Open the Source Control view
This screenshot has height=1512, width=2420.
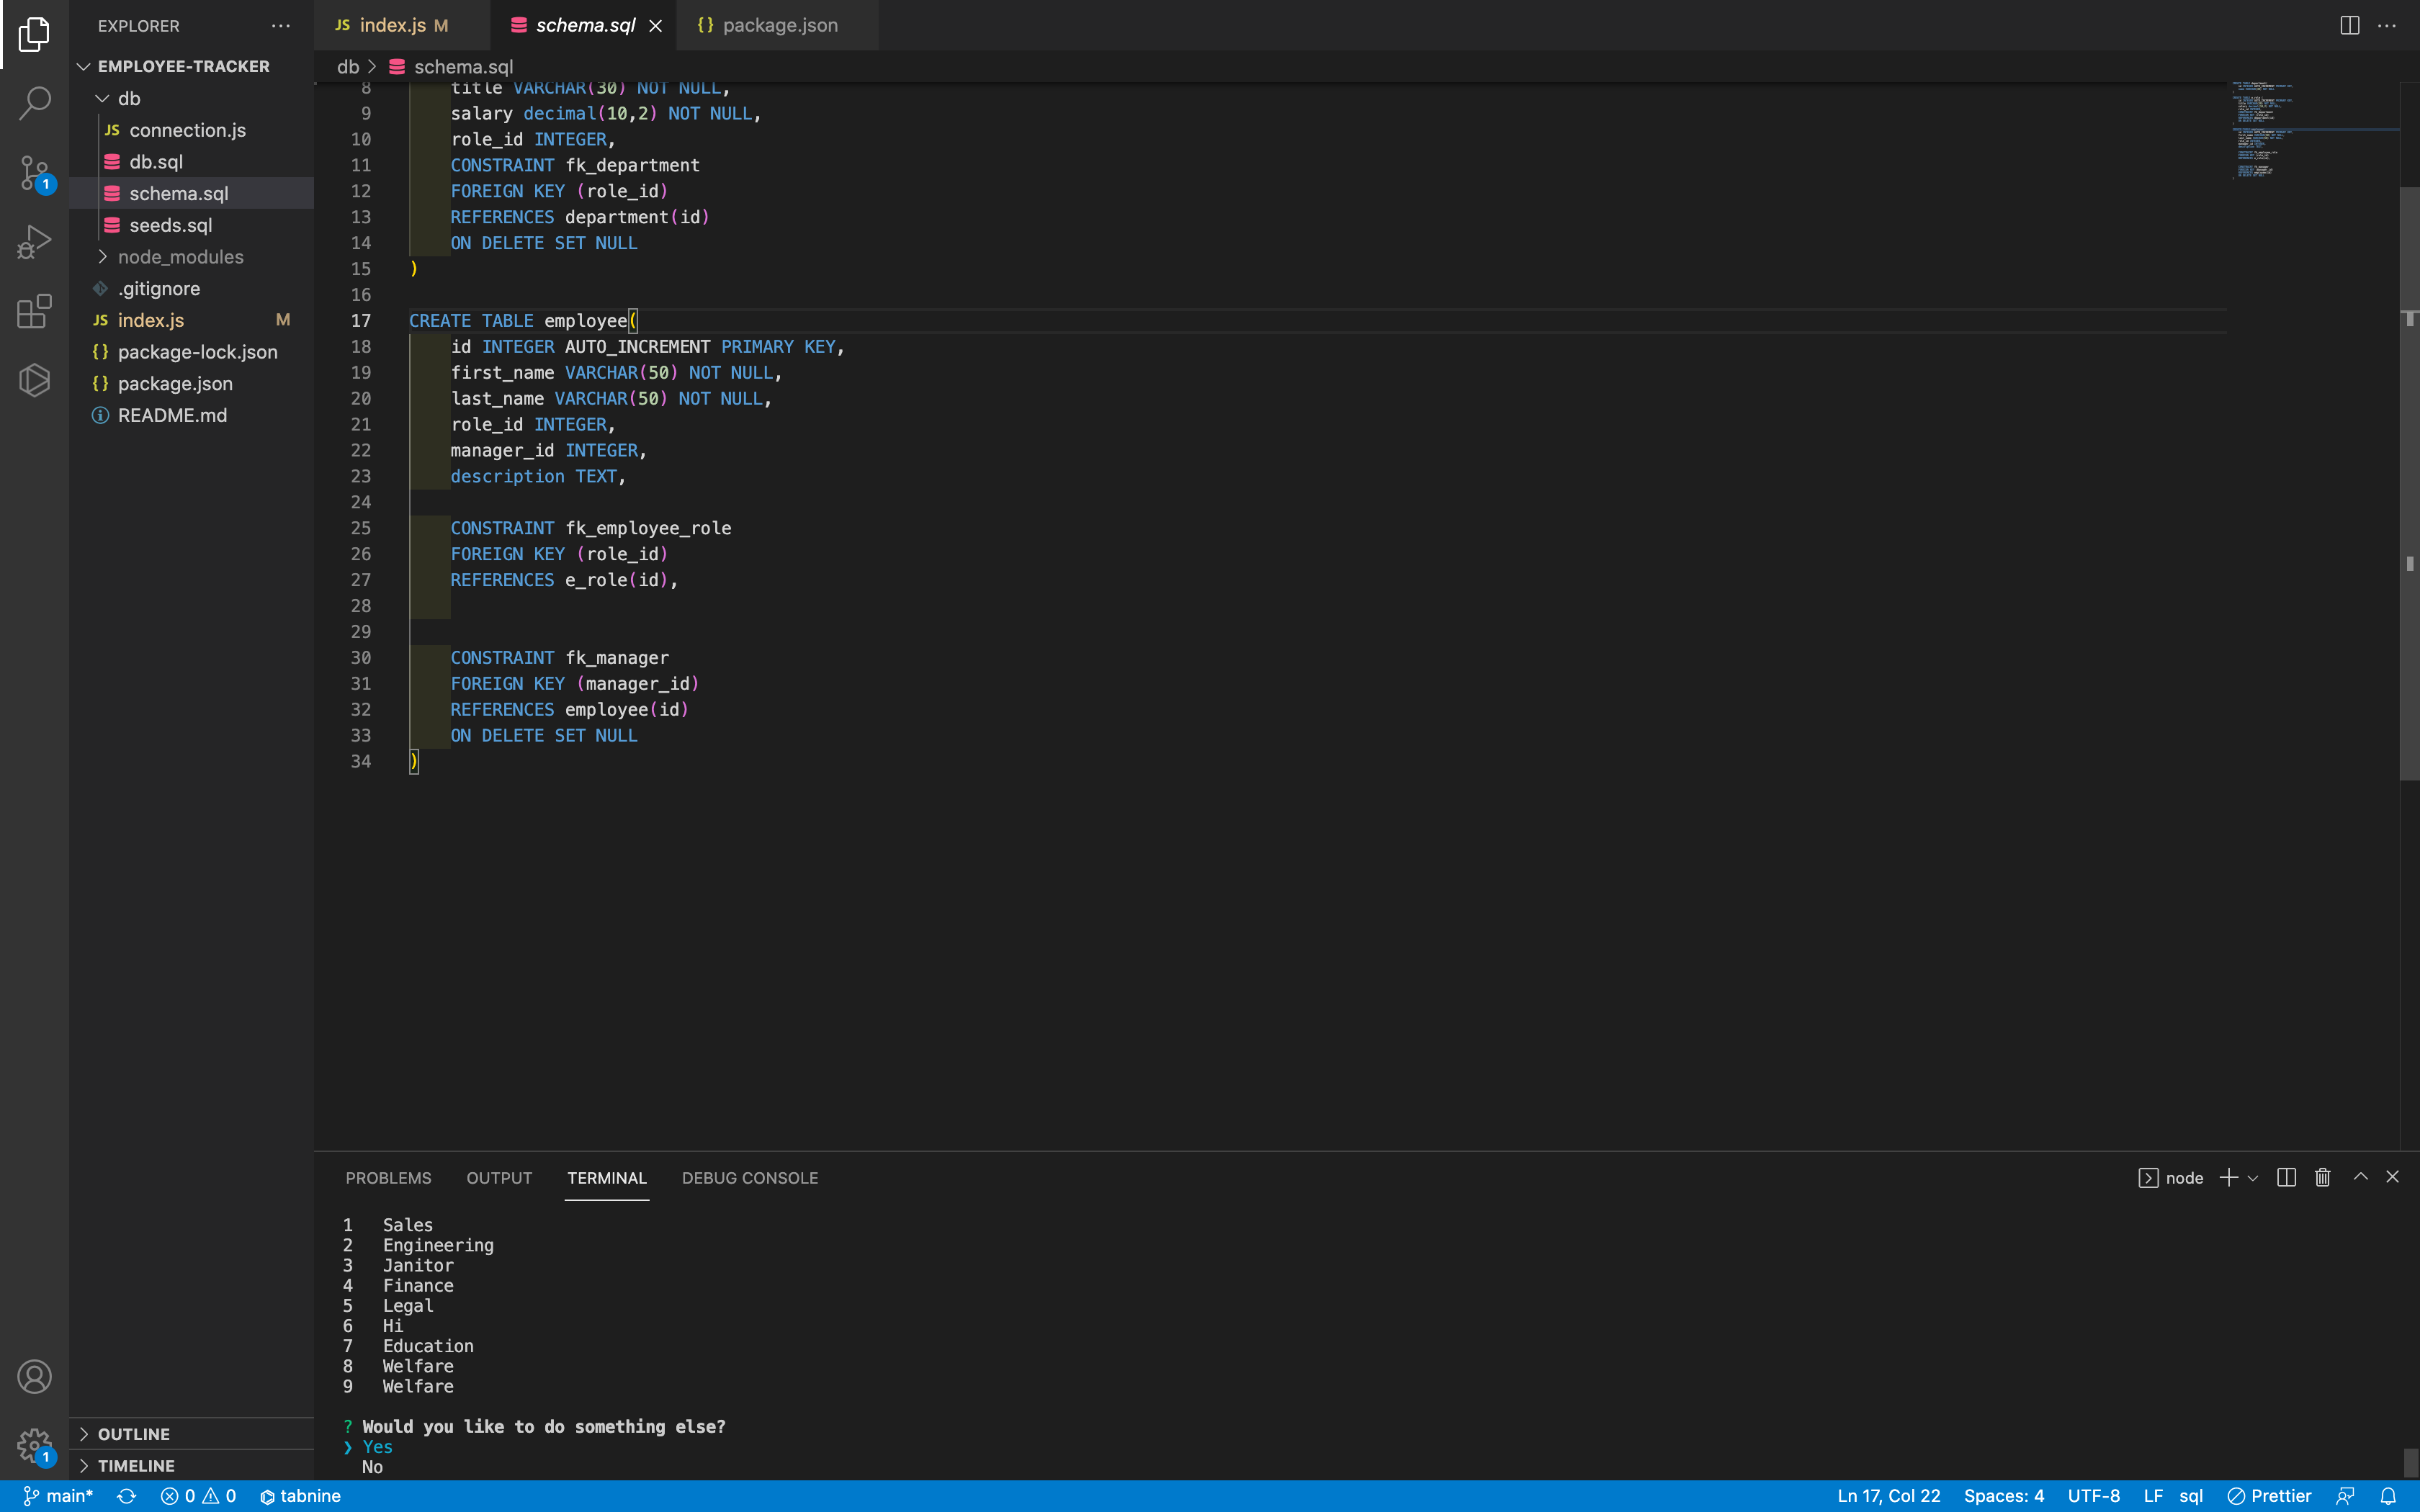pyautogui.click(x=34, y=172)
